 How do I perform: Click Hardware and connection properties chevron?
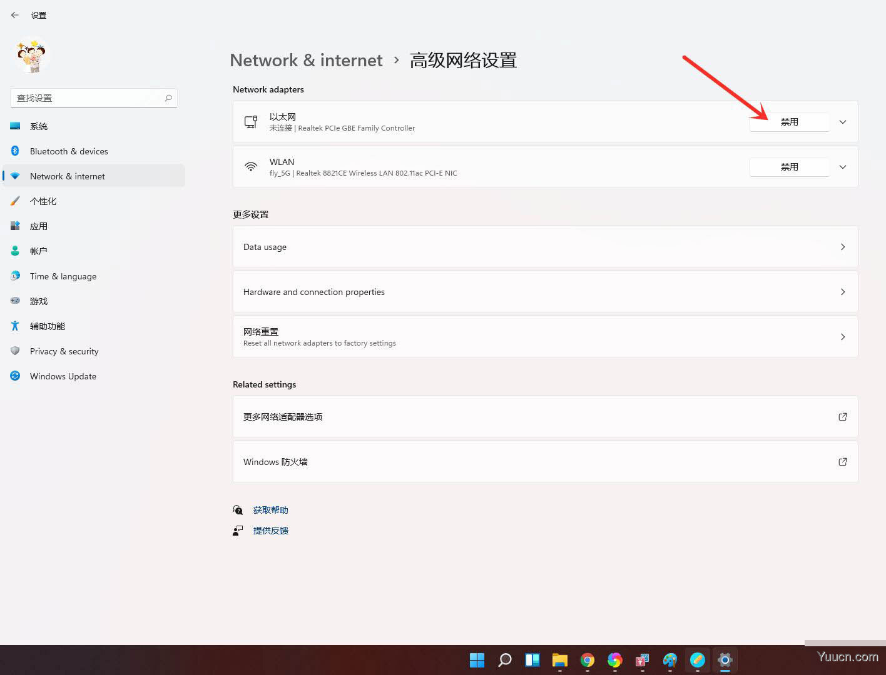tap(843, 292)
